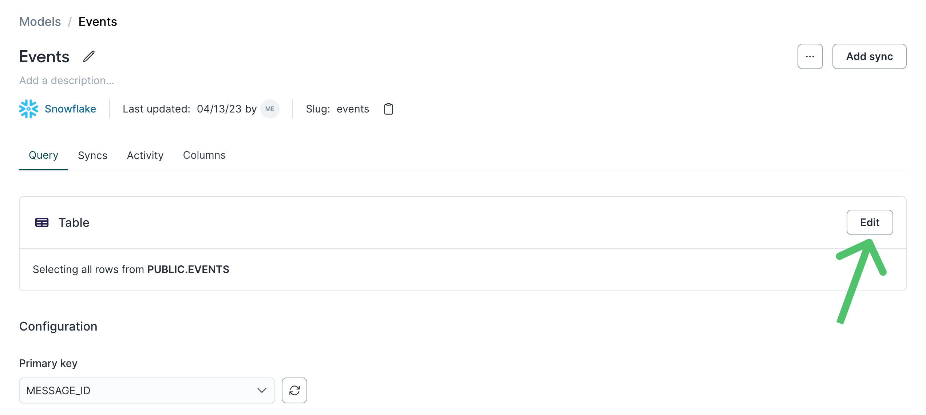Click the Add a description placeholder
Image resolution: width=926 pixels, height=415 pixels.
[67, 80]
